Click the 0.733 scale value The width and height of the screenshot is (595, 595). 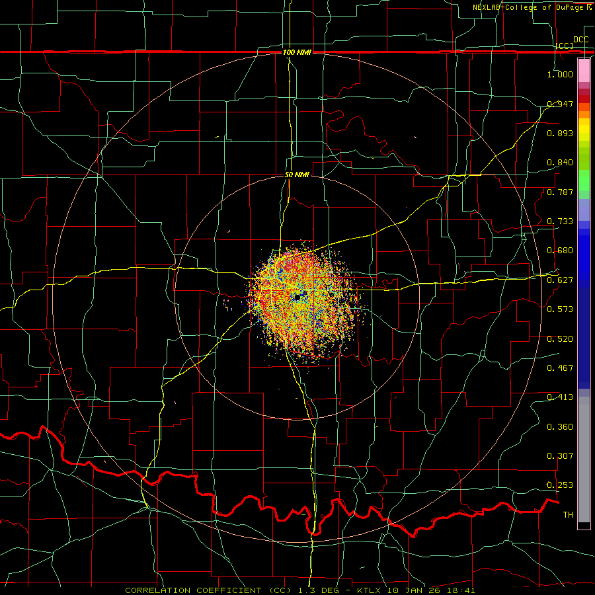[560, 221]
